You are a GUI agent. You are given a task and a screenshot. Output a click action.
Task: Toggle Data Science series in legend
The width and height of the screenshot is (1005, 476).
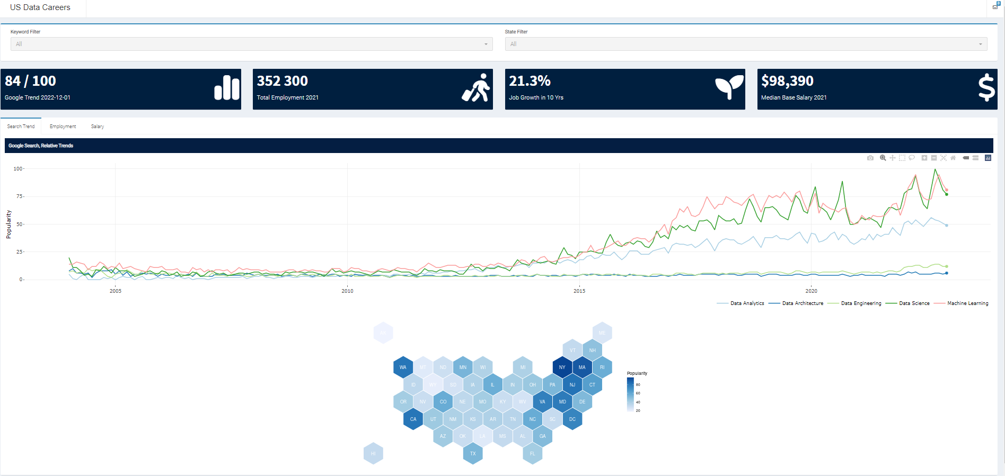pyautogui.click(x=907, y=303)
